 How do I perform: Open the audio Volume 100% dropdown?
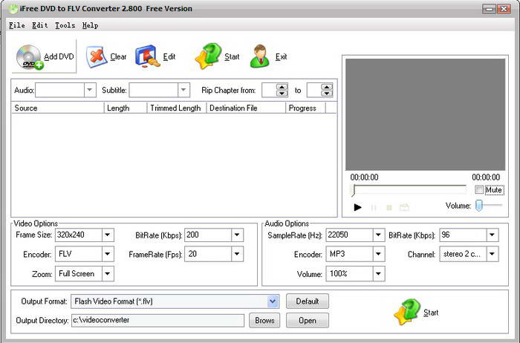tap(378, 274)
